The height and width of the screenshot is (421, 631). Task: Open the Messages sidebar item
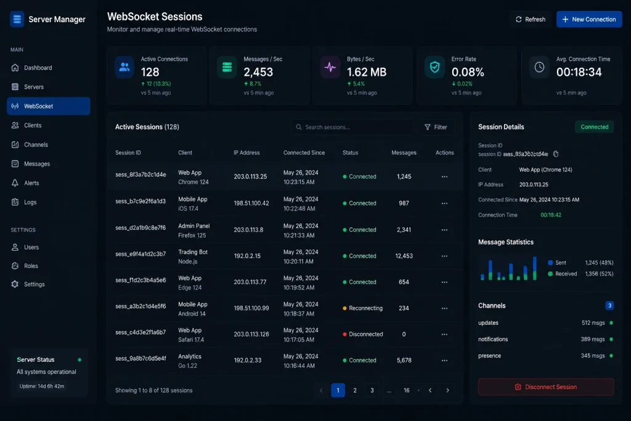pyautogui.click(x=48, y=164)
